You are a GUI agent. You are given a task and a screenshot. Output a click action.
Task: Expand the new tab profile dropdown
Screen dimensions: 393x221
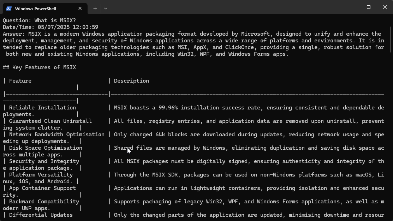[106, 8]
